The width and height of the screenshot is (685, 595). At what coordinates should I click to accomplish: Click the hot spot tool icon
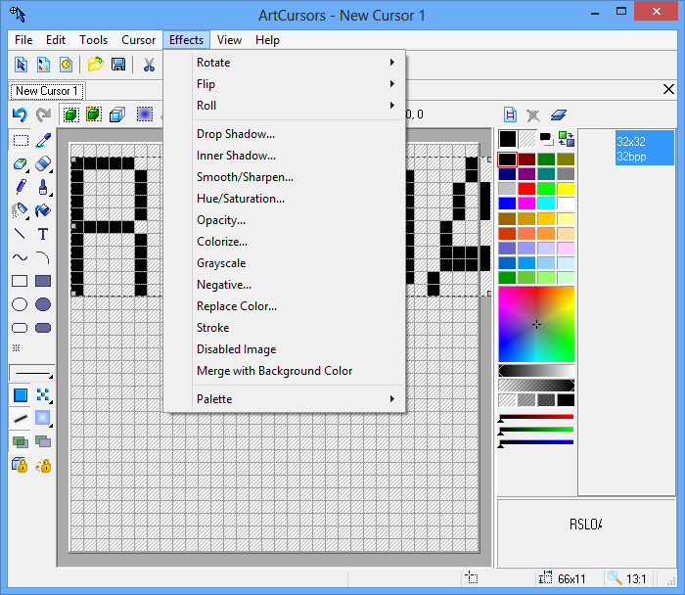coord(17,347)
